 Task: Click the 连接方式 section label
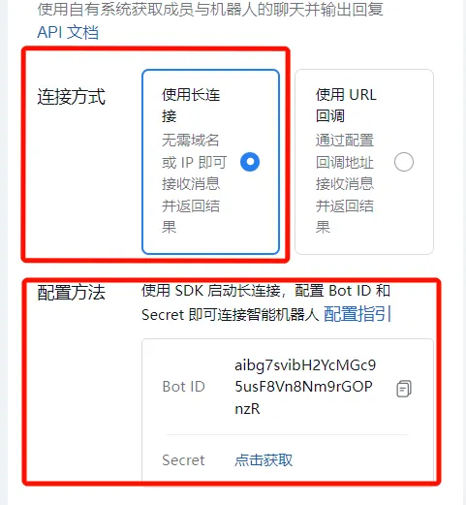point(72,96)
